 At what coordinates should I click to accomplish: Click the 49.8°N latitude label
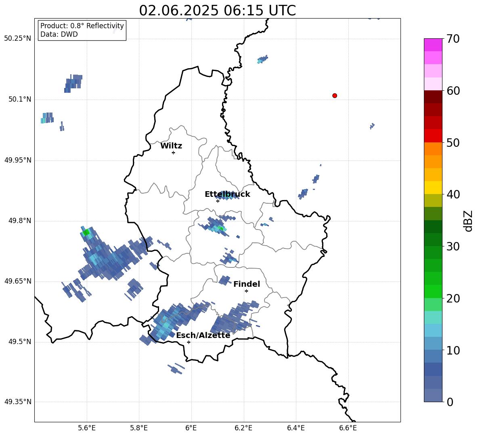pyautogui.click(x=20, y=221)
